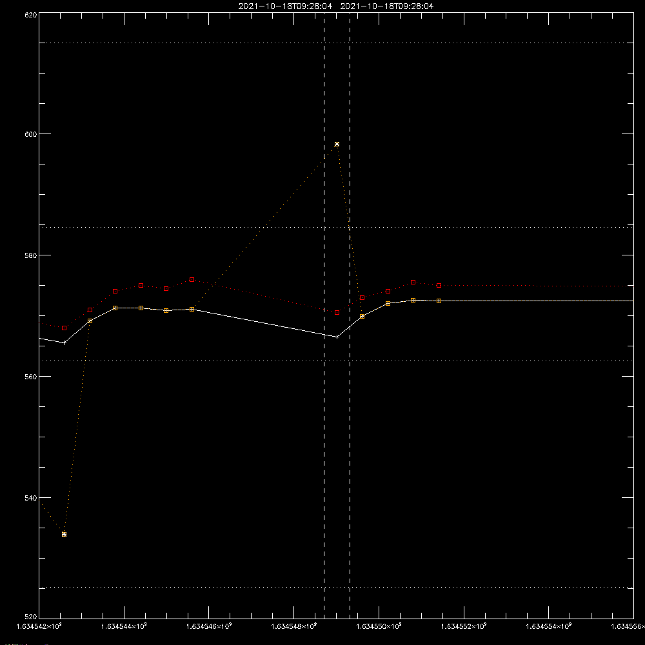Click the leftmost white plus marker near 565.5
This screenshot has height=645, width=645.
64,342
